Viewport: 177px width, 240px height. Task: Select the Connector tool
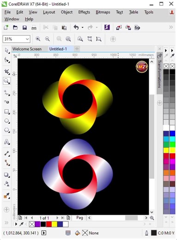(x=6, y=163)
